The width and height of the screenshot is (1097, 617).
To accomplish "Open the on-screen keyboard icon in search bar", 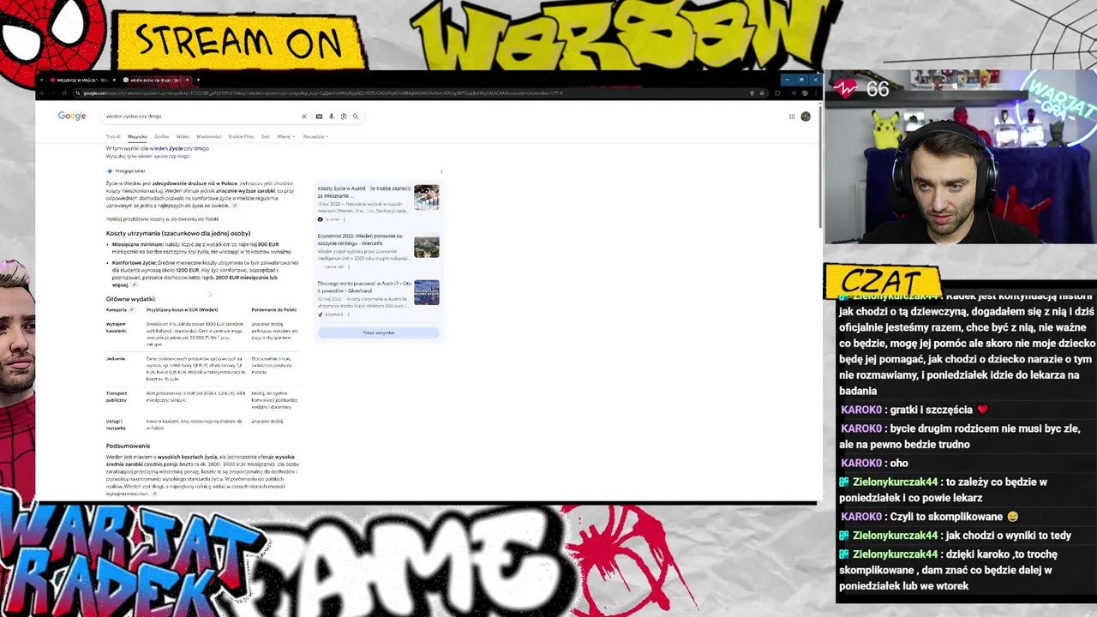I will [319, 117].
